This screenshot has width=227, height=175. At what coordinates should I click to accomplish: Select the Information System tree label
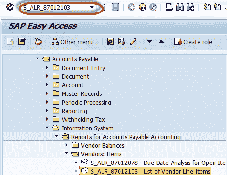[x=88, y=128]
